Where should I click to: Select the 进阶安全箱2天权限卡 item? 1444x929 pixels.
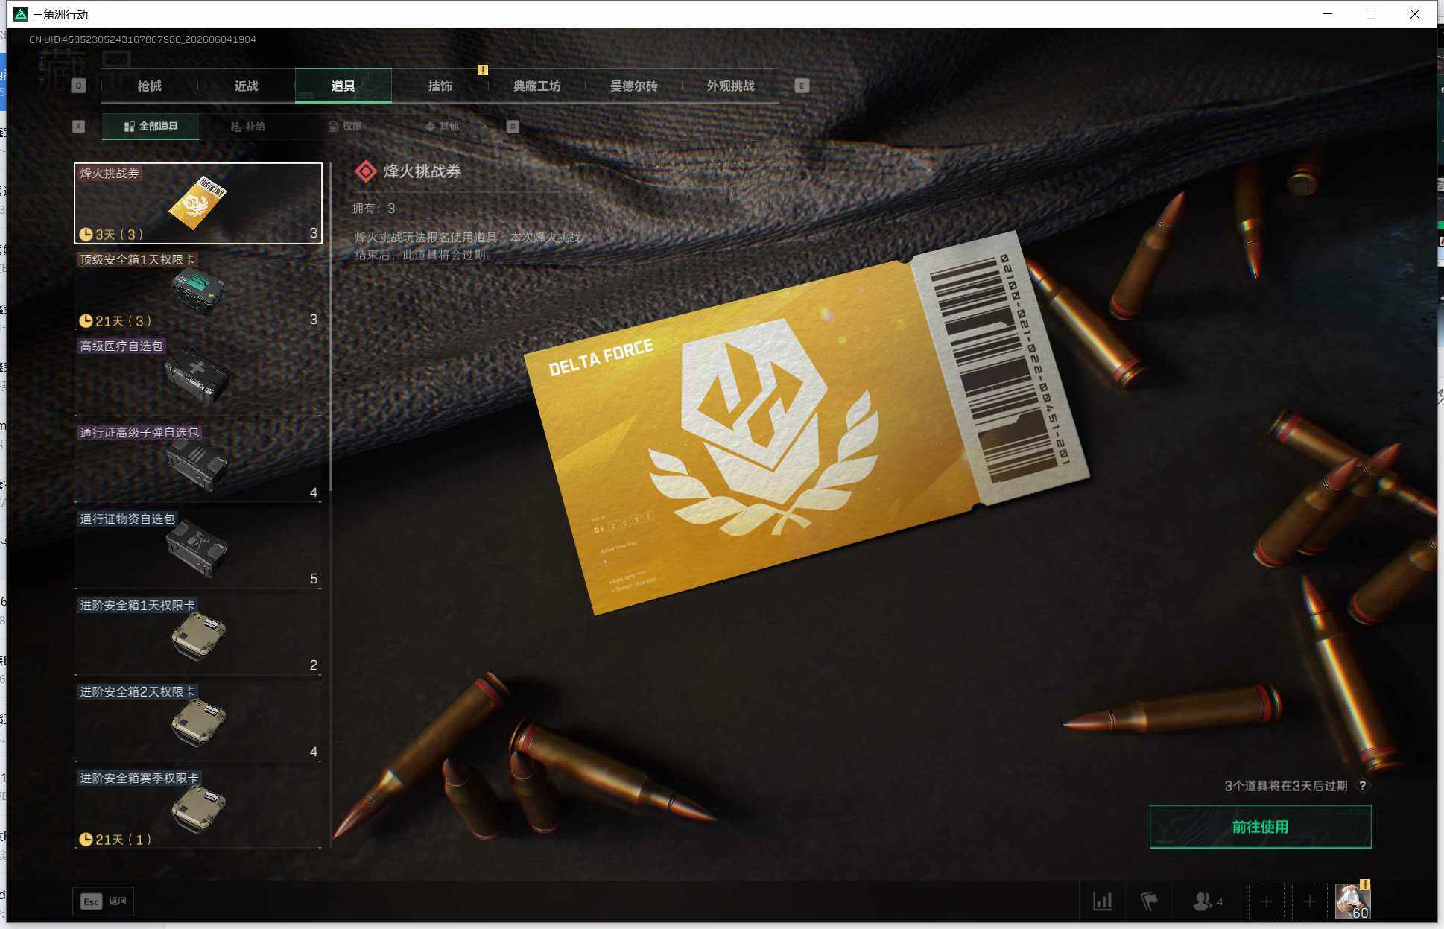click(198, 722)
